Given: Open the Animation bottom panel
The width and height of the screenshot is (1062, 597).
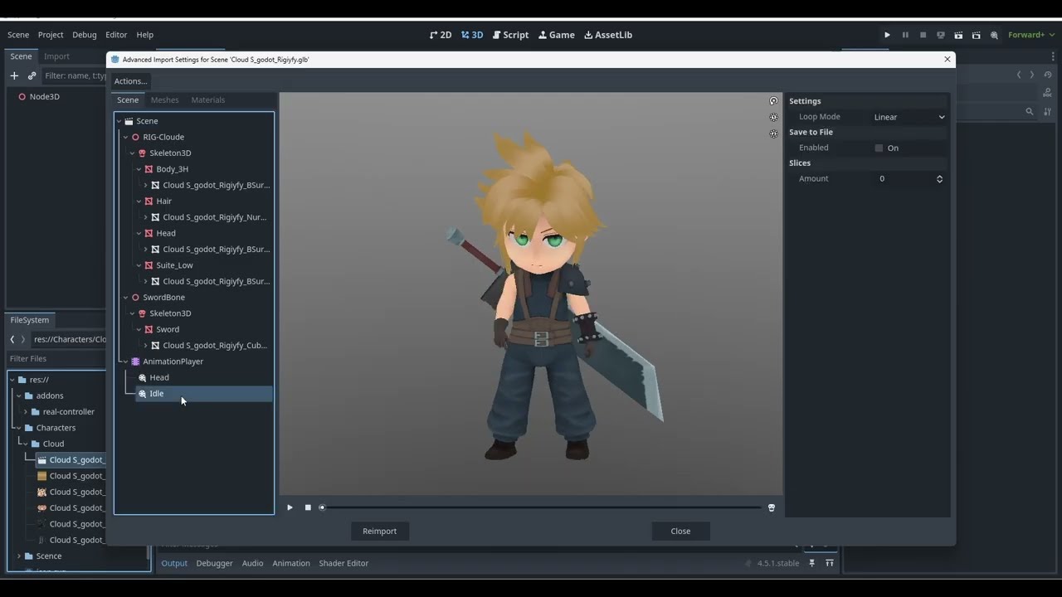Looking at the screenshot, I should click(x=291, y=563).
